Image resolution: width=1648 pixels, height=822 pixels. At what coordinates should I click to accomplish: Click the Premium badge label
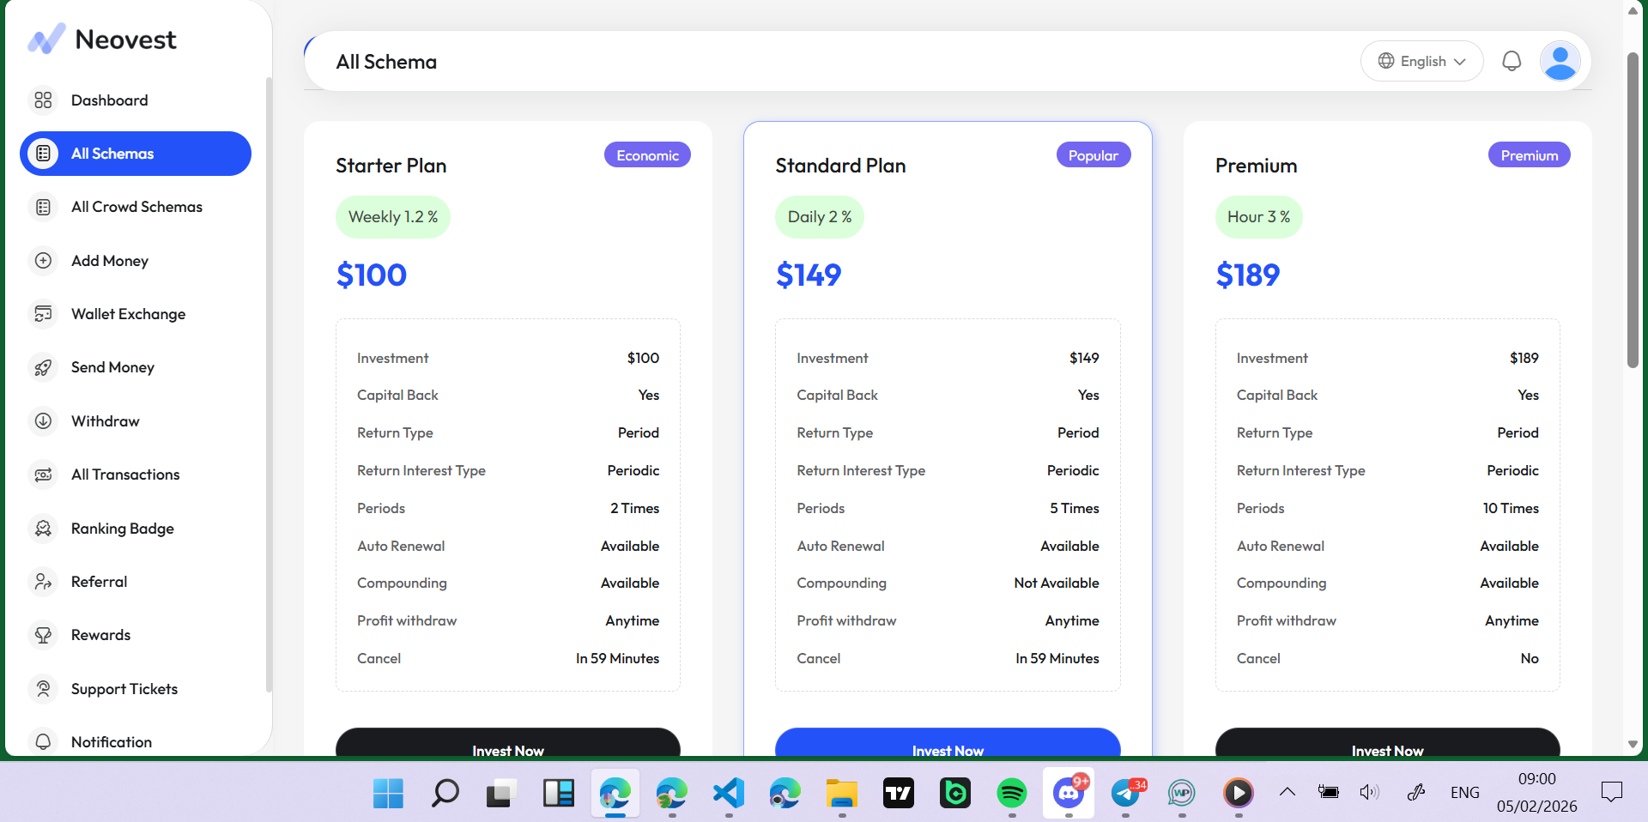(1530, 155)
